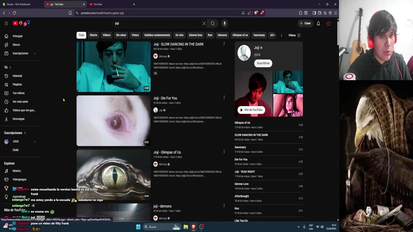Open options menu for Die For You

tap(224, 97)
